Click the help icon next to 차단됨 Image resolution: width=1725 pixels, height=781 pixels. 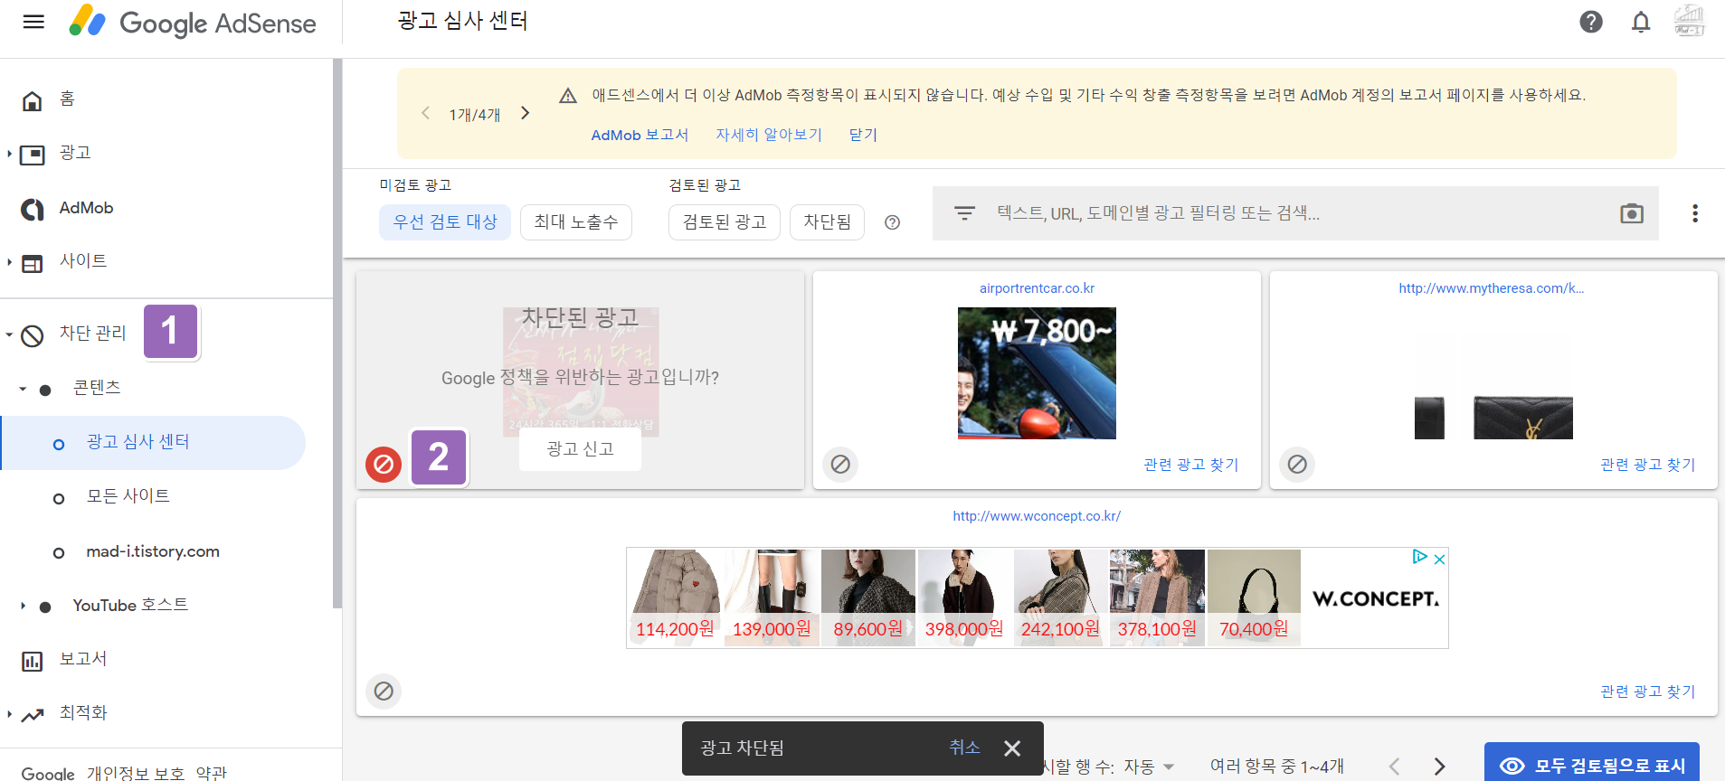(892, 222)
